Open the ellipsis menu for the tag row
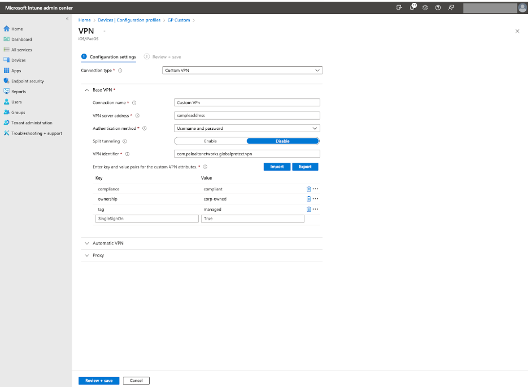Screen dimensions: 531x387 [x=315, y=209]
